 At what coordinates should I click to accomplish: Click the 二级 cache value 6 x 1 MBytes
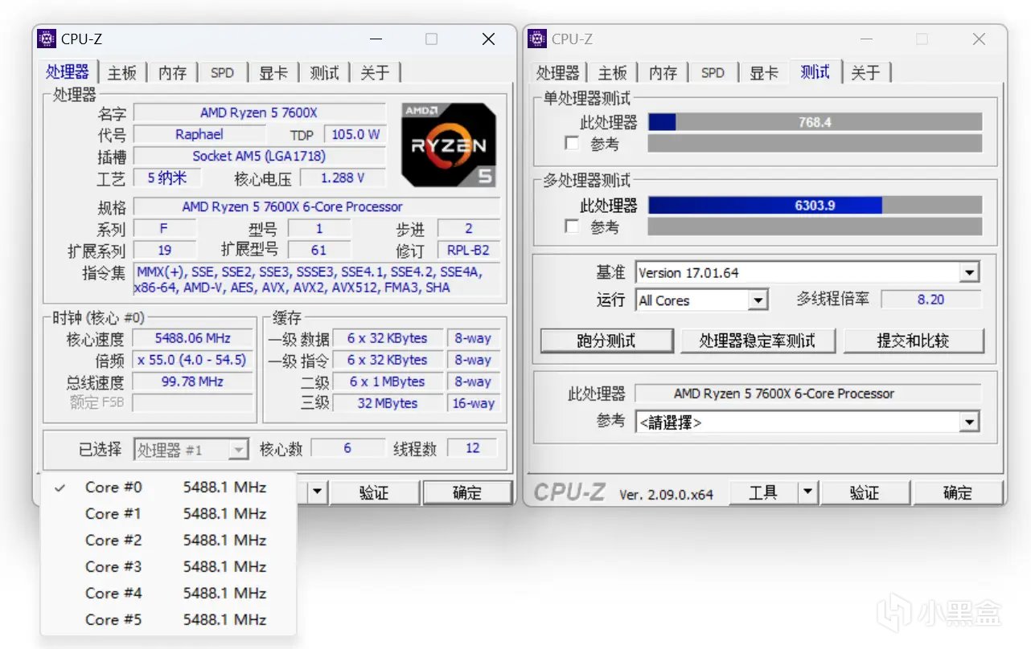(388, 382)
